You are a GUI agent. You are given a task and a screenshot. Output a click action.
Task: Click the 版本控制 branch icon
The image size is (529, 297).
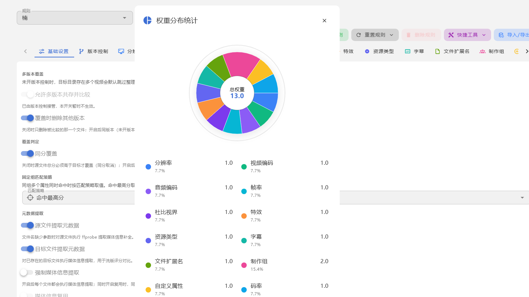click(81, 51)
